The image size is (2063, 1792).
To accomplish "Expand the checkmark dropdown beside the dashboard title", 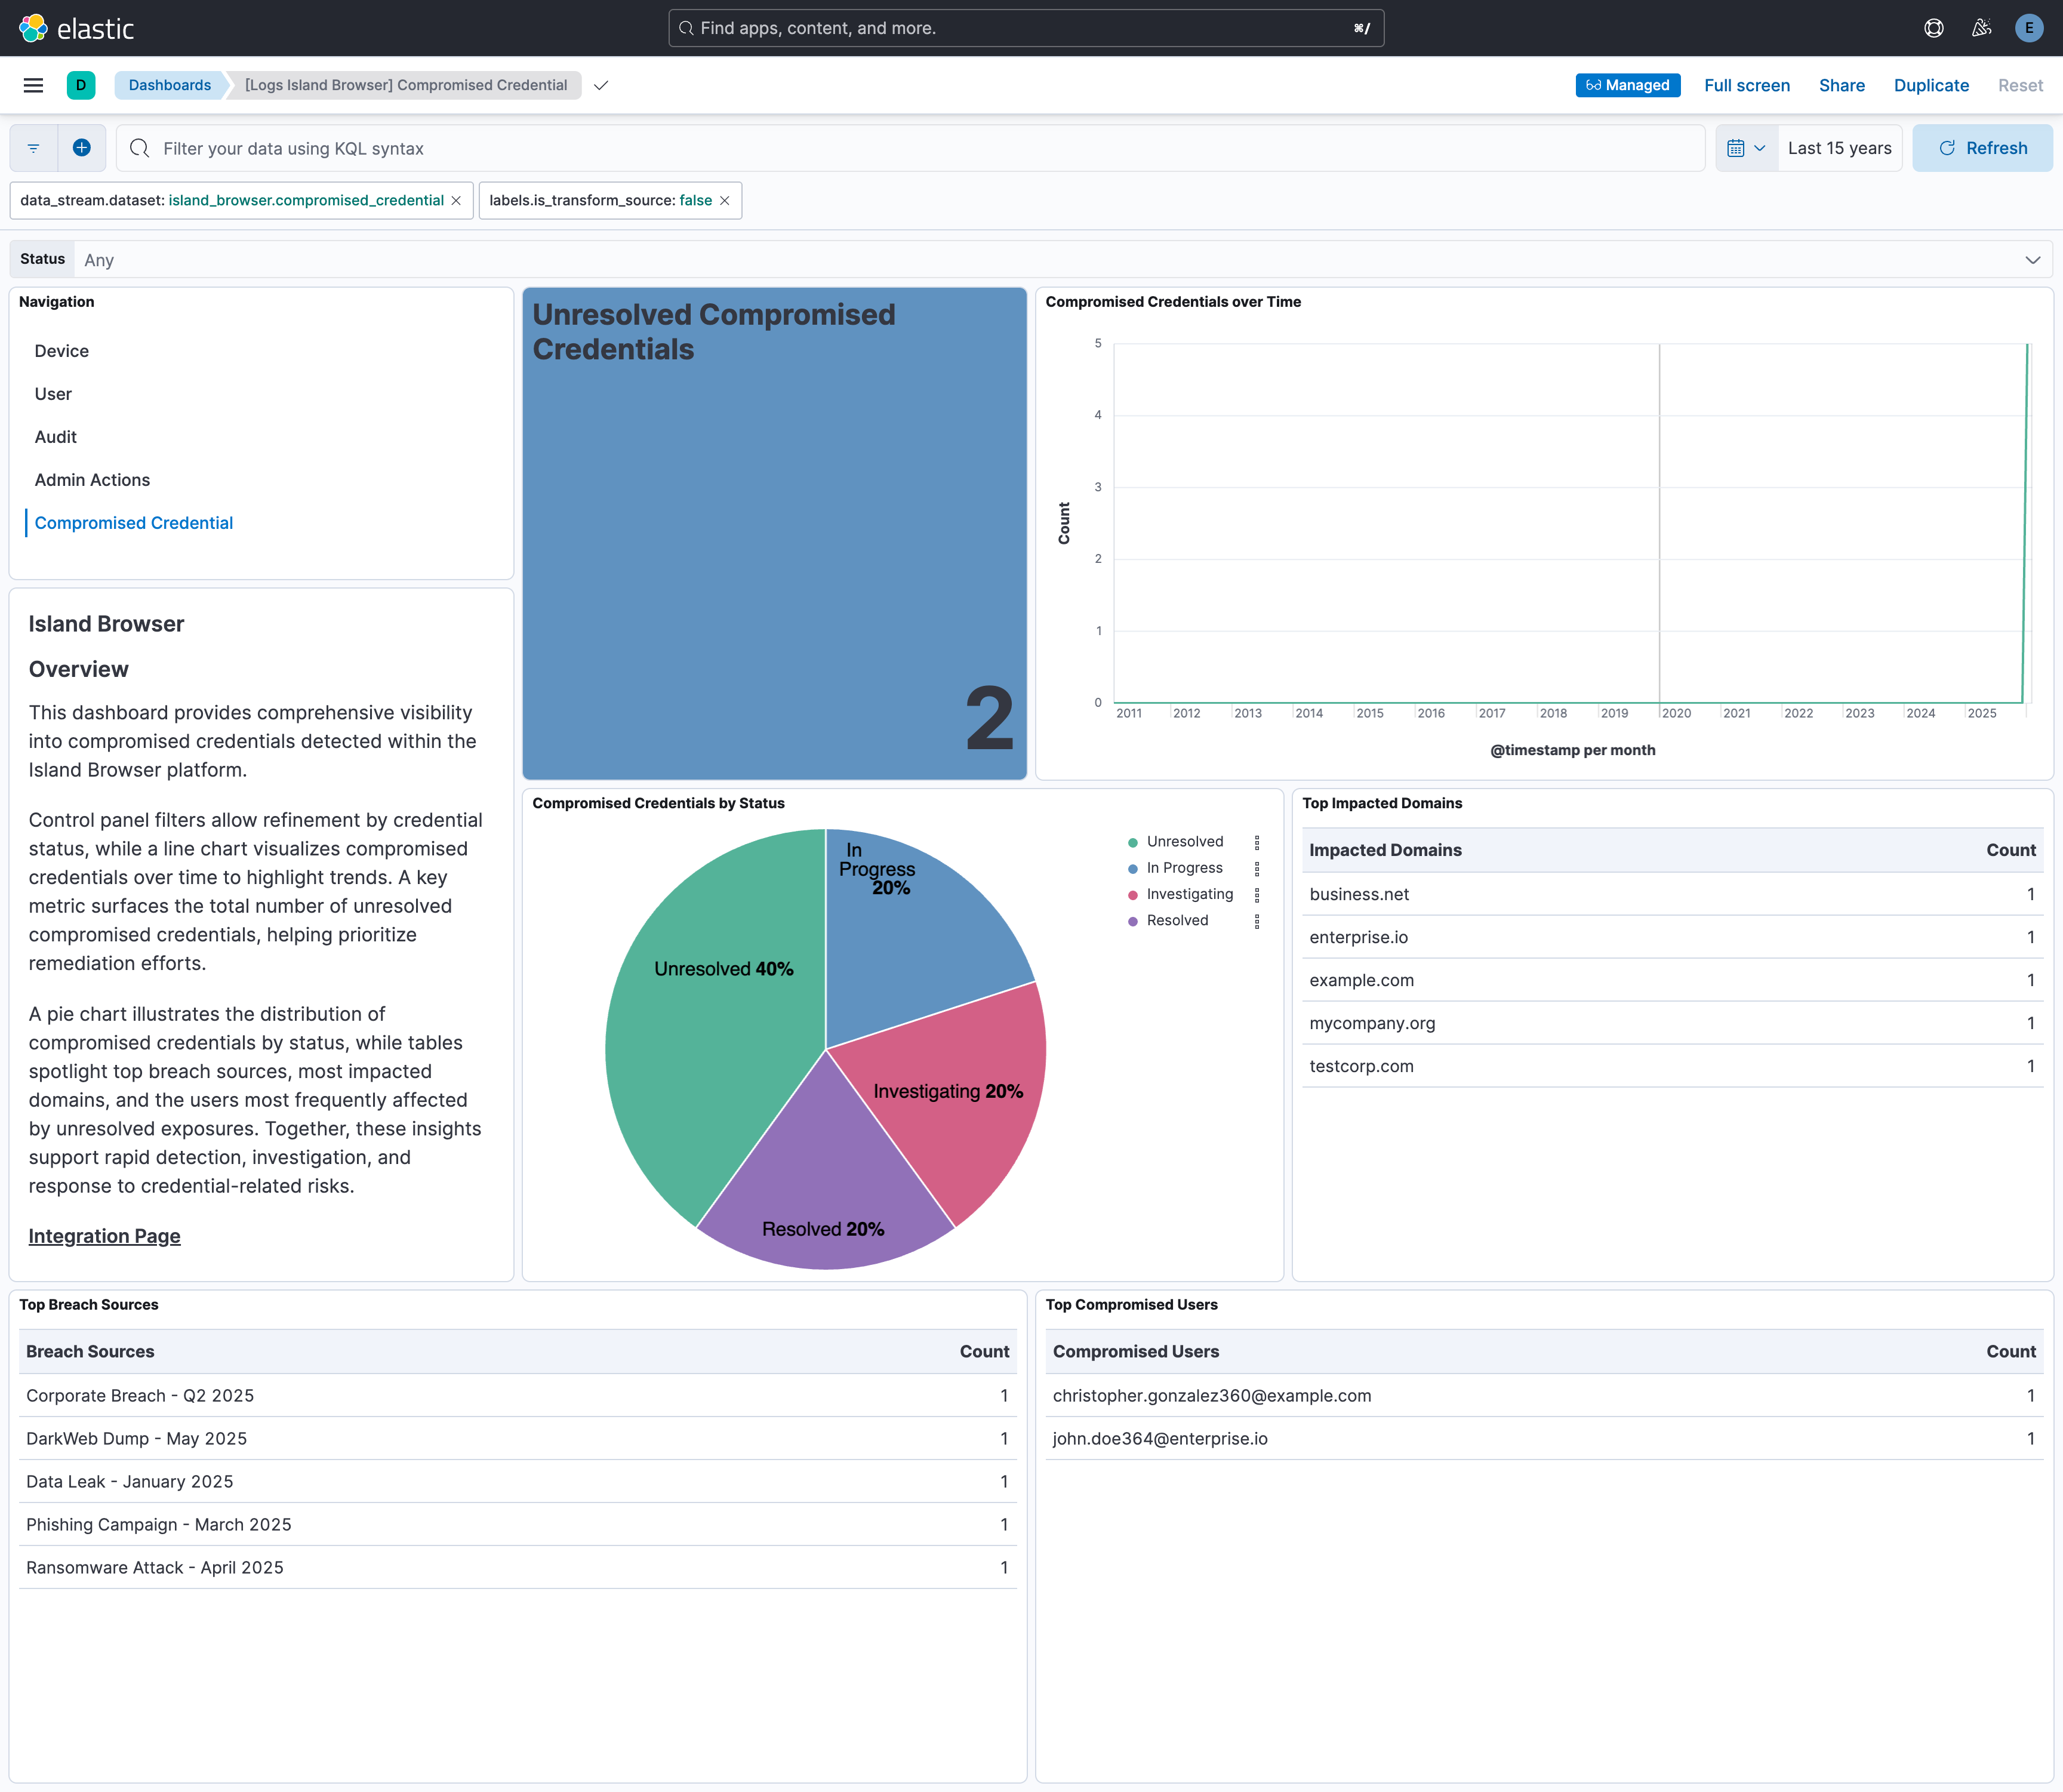I will tap(600, 85).
